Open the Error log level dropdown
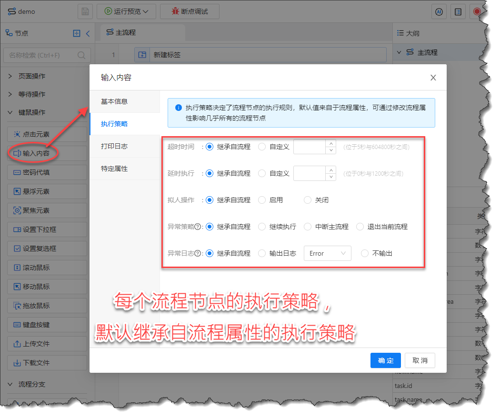The image size is (500, 418). point(327,253)
